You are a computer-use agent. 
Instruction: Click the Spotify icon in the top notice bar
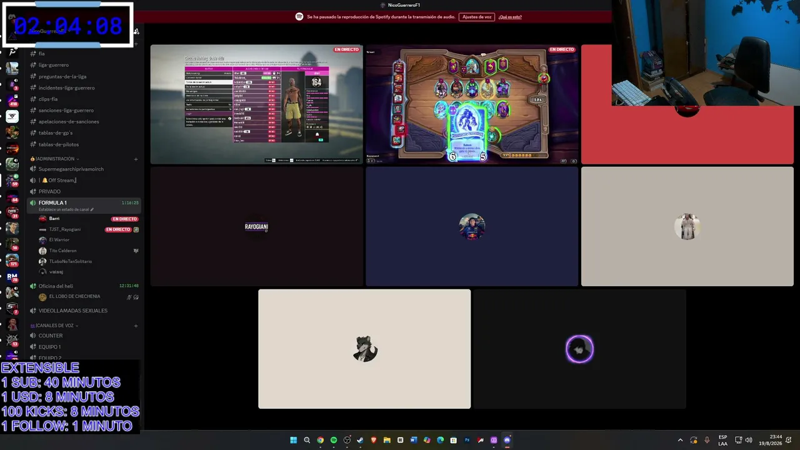coord(299,17)
